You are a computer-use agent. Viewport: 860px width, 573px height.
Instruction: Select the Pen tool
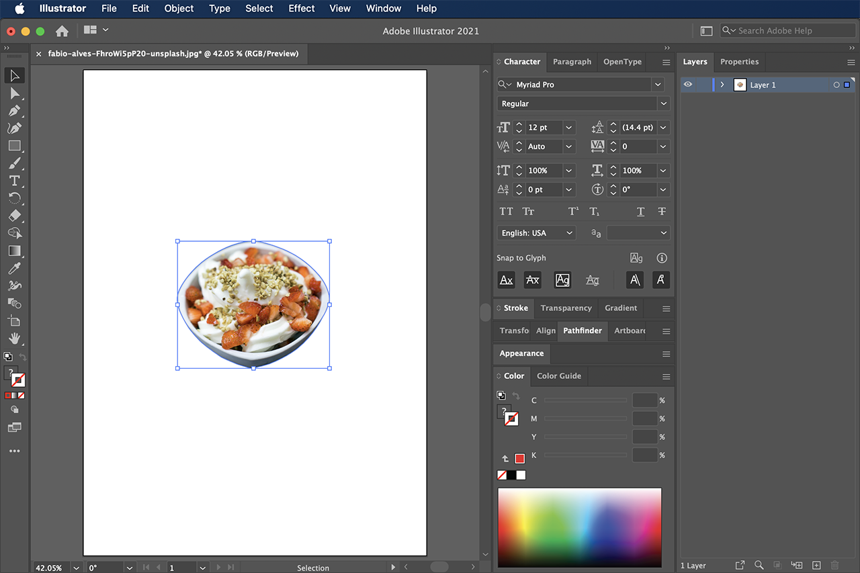[15, 110]
